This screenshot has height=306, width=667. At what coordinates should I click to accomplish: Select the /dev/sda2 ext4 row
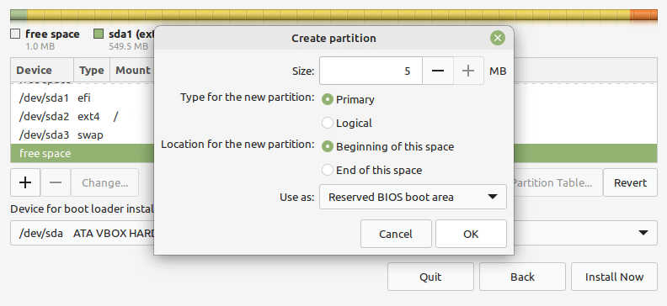click(82, 116)
